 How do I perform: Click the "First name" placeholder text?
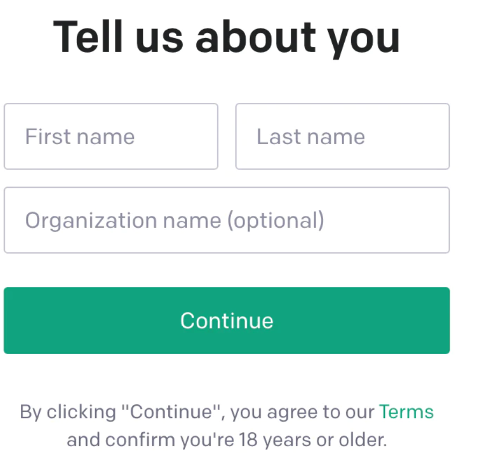[x=80, y=137]
